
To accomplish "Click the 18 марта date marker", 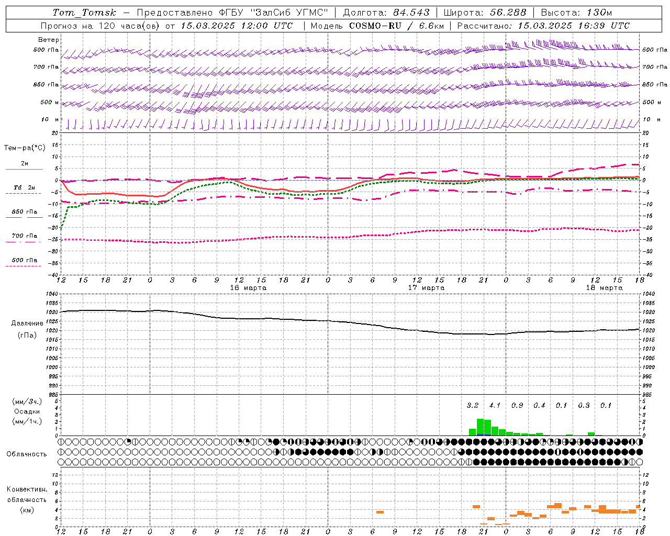I will tap(604, 287).
